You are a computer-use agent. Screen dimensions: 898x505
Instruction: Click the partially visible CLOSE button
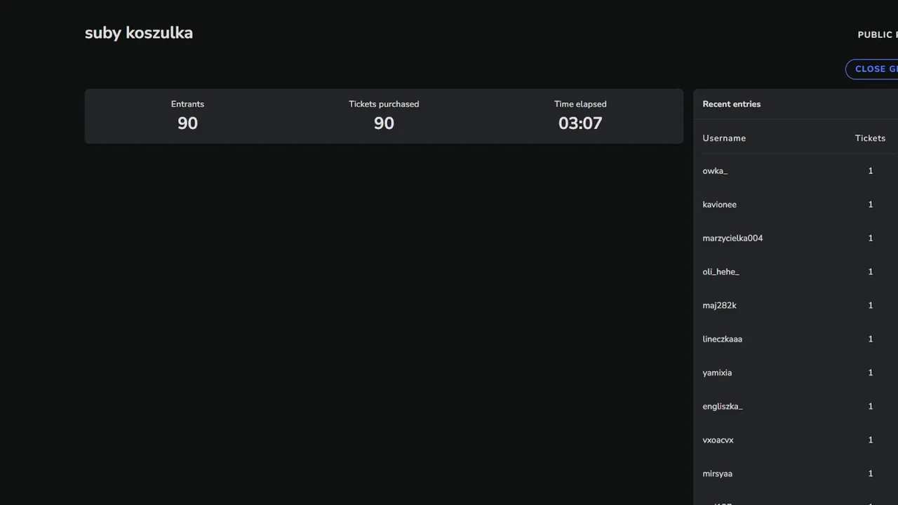(873, 69)
